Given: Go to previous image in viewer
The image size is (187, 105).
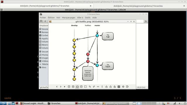Looking at the screenshot, I should coord(57,87).
